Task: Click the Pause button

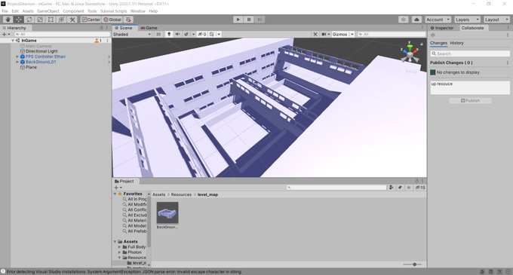Action: [x=249, y=20]
